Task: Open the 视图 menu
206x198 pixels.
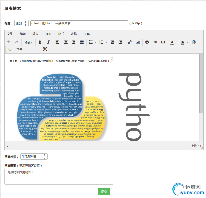Action: (x=50, y=34)
